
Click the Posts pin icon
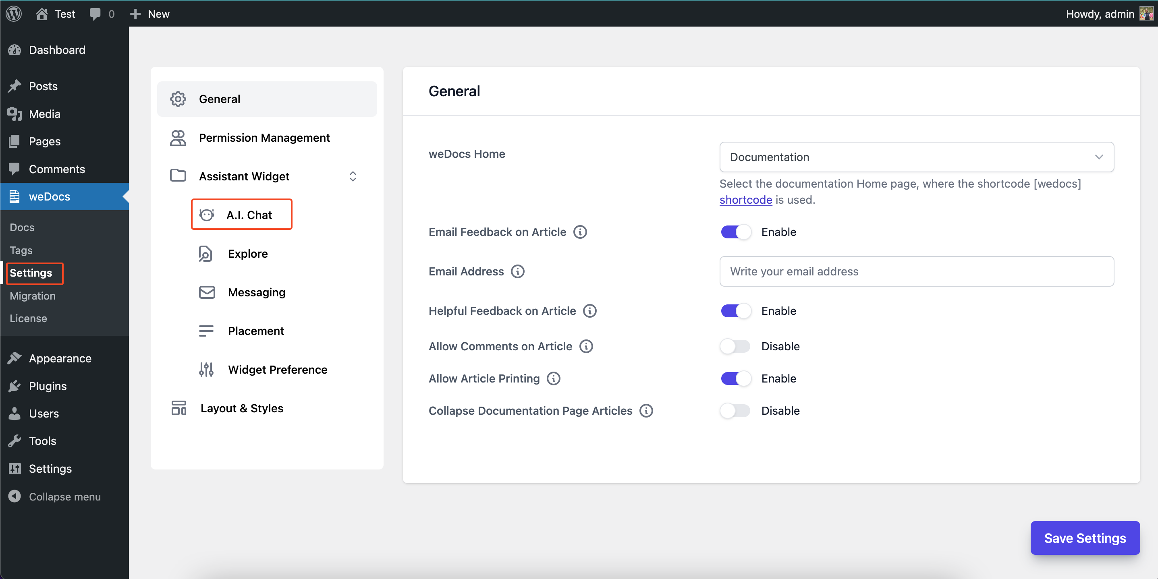tap(15, 86)
